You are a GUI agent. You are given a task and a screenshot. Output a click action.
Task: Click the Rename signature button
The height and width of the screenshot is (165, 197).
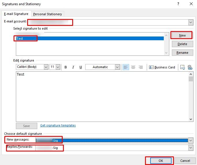(182, 53)
